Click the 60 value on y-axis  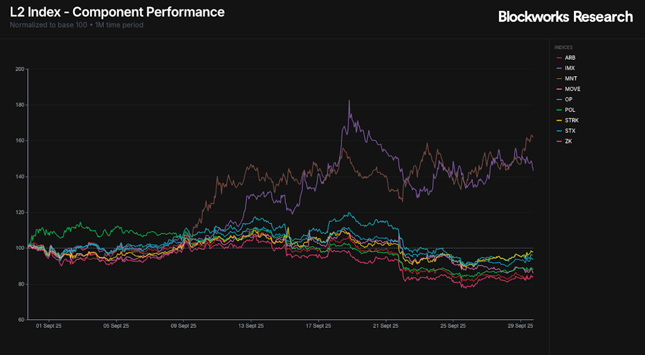click(20, 320)
